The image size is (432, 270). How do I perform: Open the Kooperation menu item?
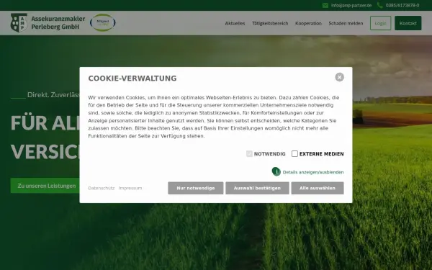coord(308,24)
